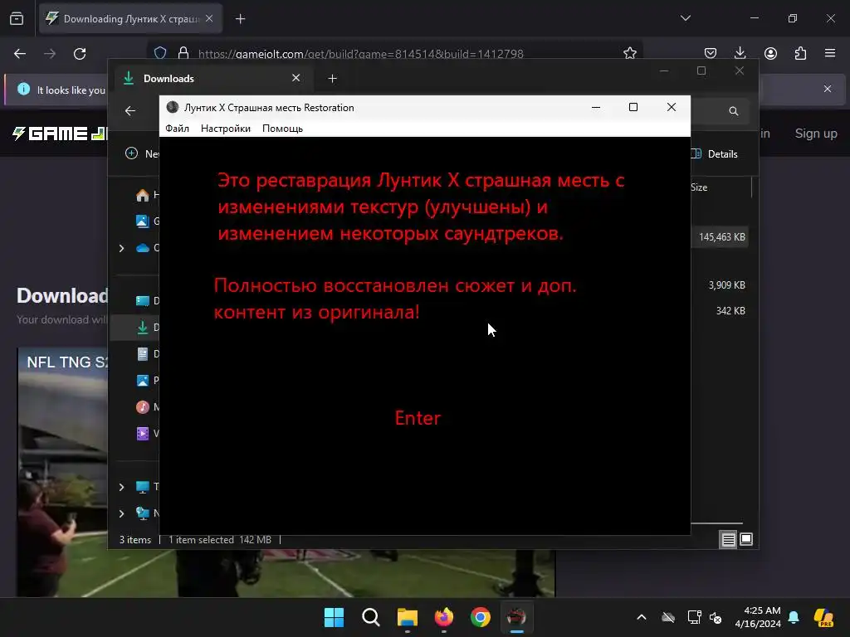This screenshot has height=637, width=850.
Task: Expand the Network tree node
Action: [121, 513]
